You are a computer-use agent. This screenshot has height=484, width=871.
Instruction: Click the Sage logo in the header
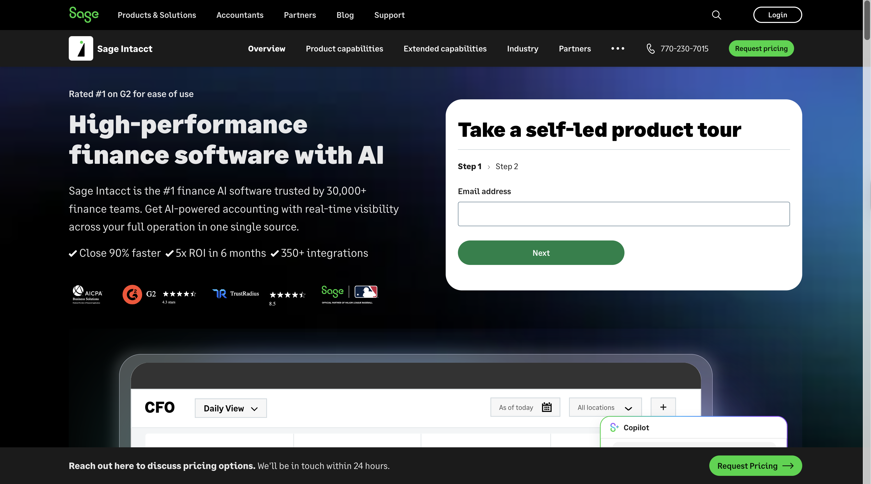[x=84, y=15]
